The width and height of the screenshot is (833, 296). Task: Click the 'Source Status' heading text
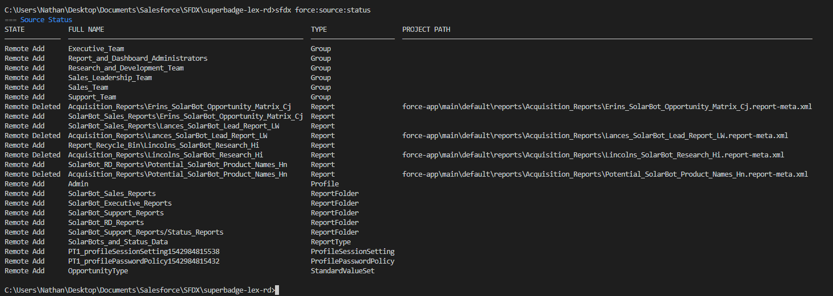tap(46, 20)
